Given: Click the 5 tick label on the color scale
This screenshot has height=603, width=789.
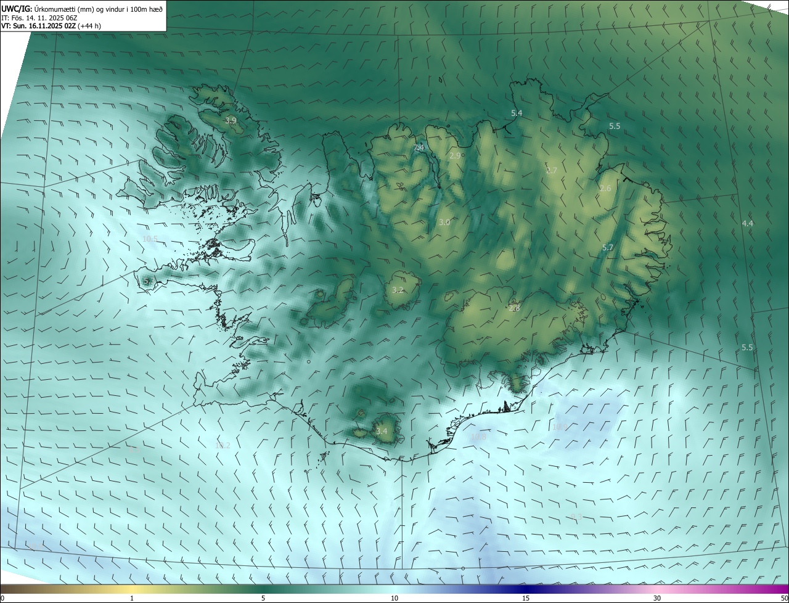Looking at the screenshot, I should click(263, 598).
